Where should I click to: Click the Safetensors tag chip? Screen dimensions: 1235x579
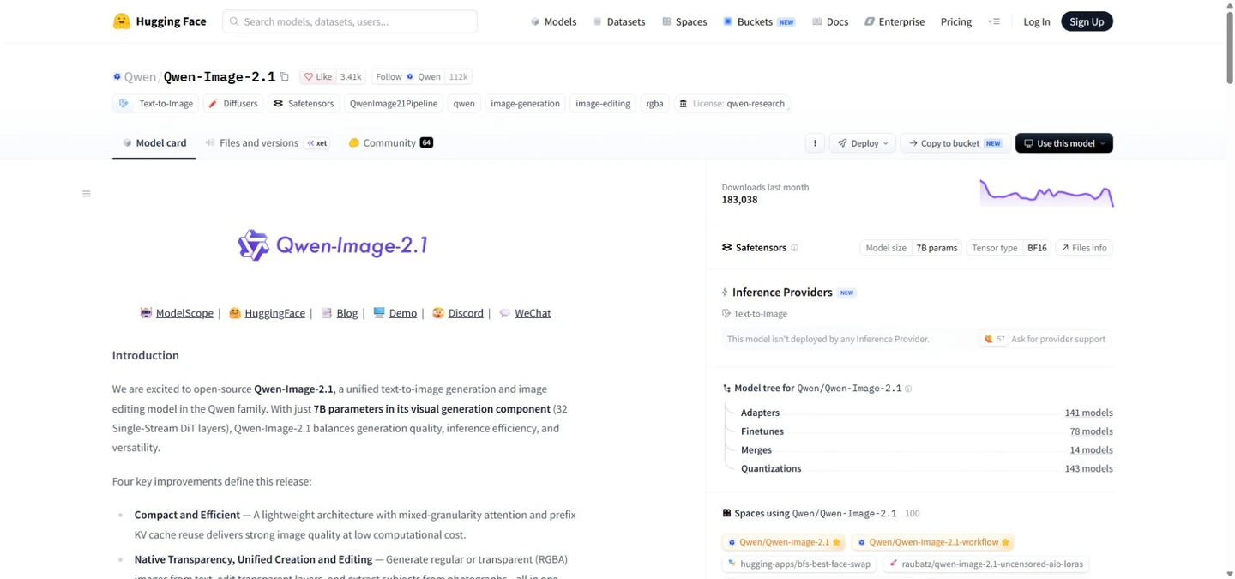[x=304, y=104]
